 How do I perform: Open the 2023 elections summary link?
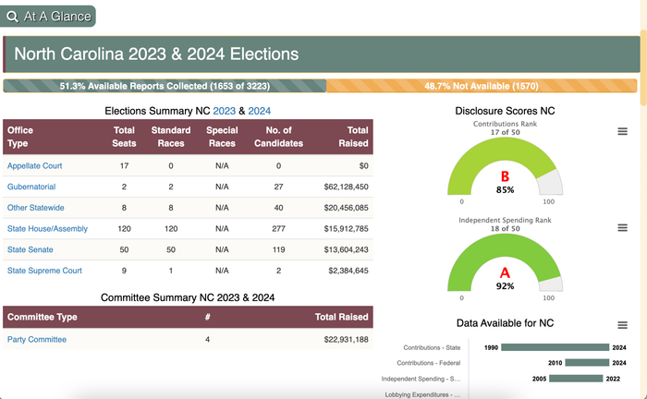pos(224,111)
